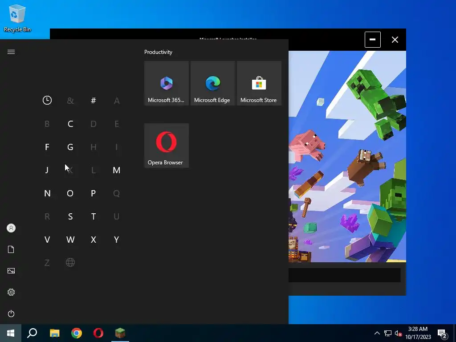This screenshot has height=342, width=456.
Task: Select letter O in the alphabet grid
Action: click(x=70, y=193)
